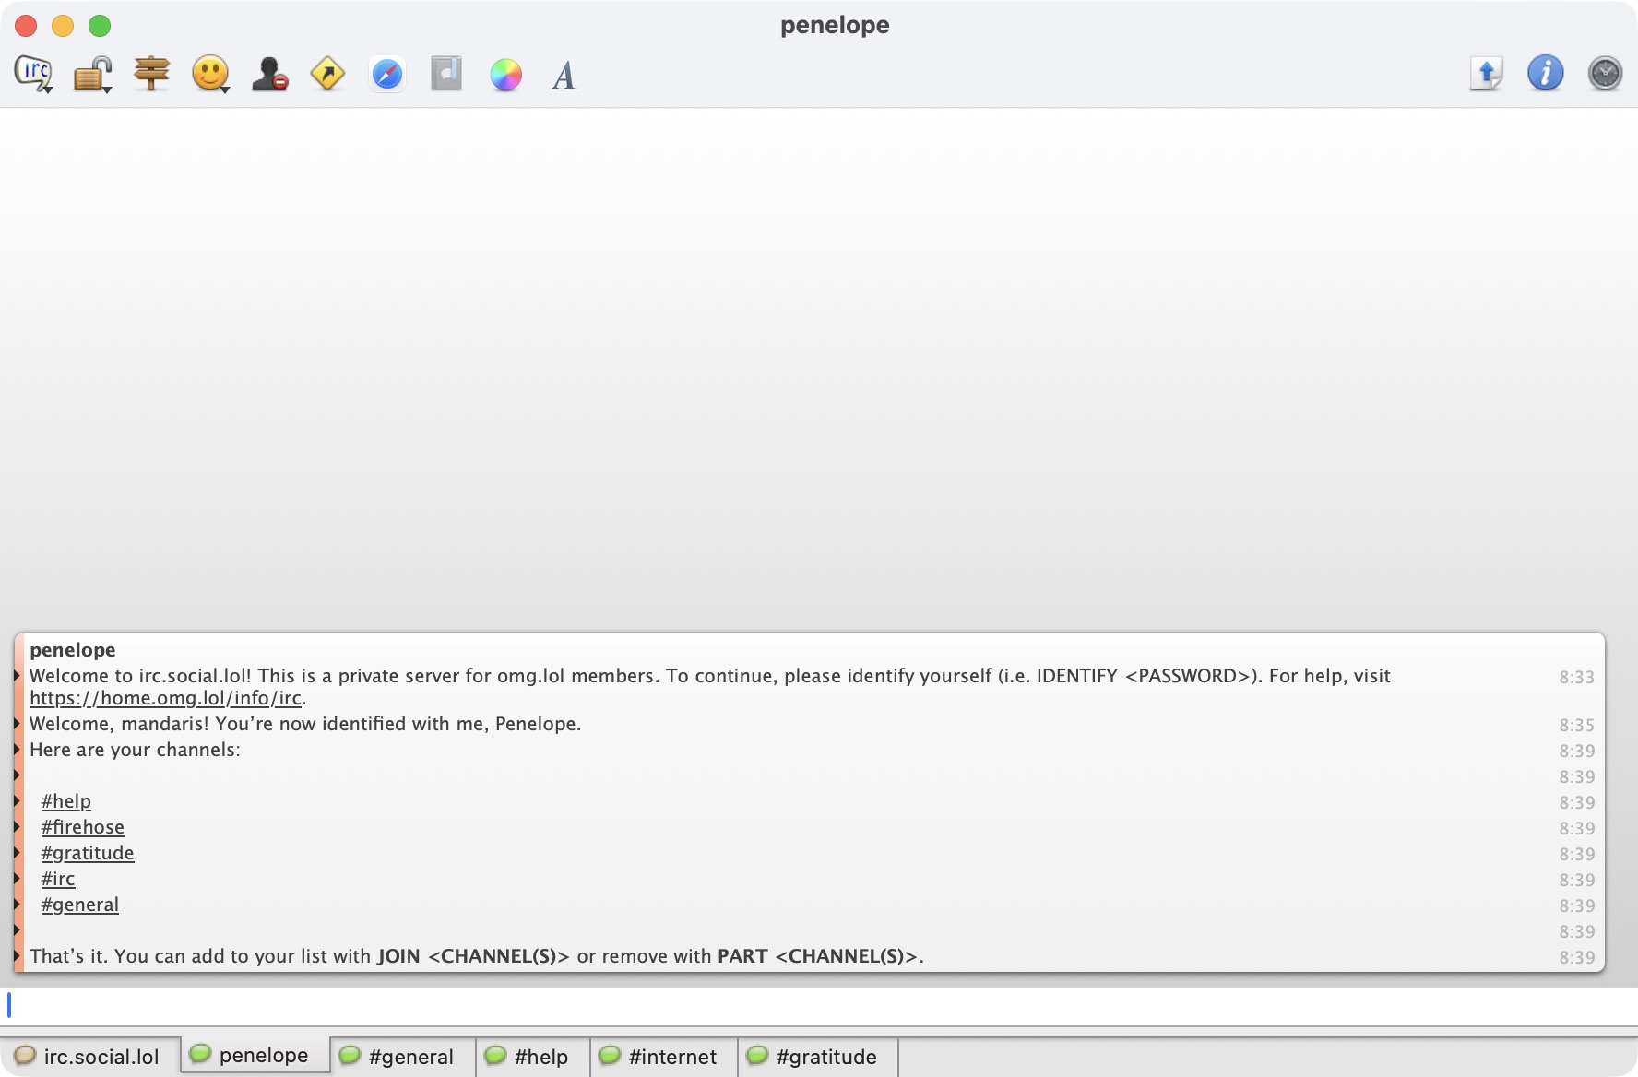
Task: Open the fonts panel letter A
Action: [564, 75]
